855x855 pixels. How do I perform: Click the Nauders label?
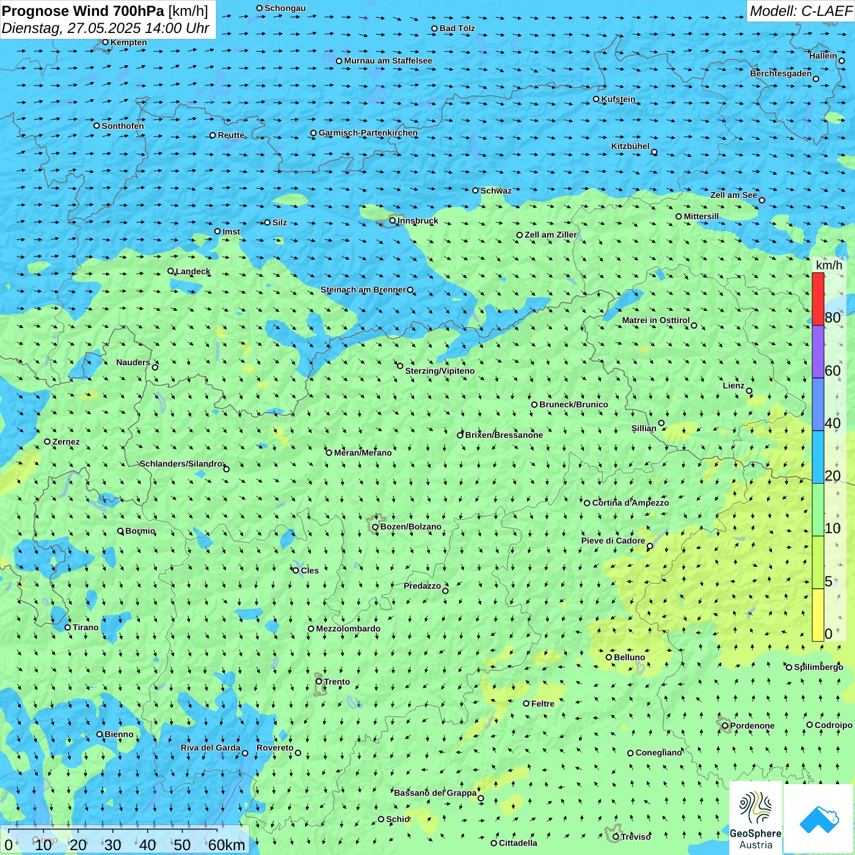tap(133, 362)
